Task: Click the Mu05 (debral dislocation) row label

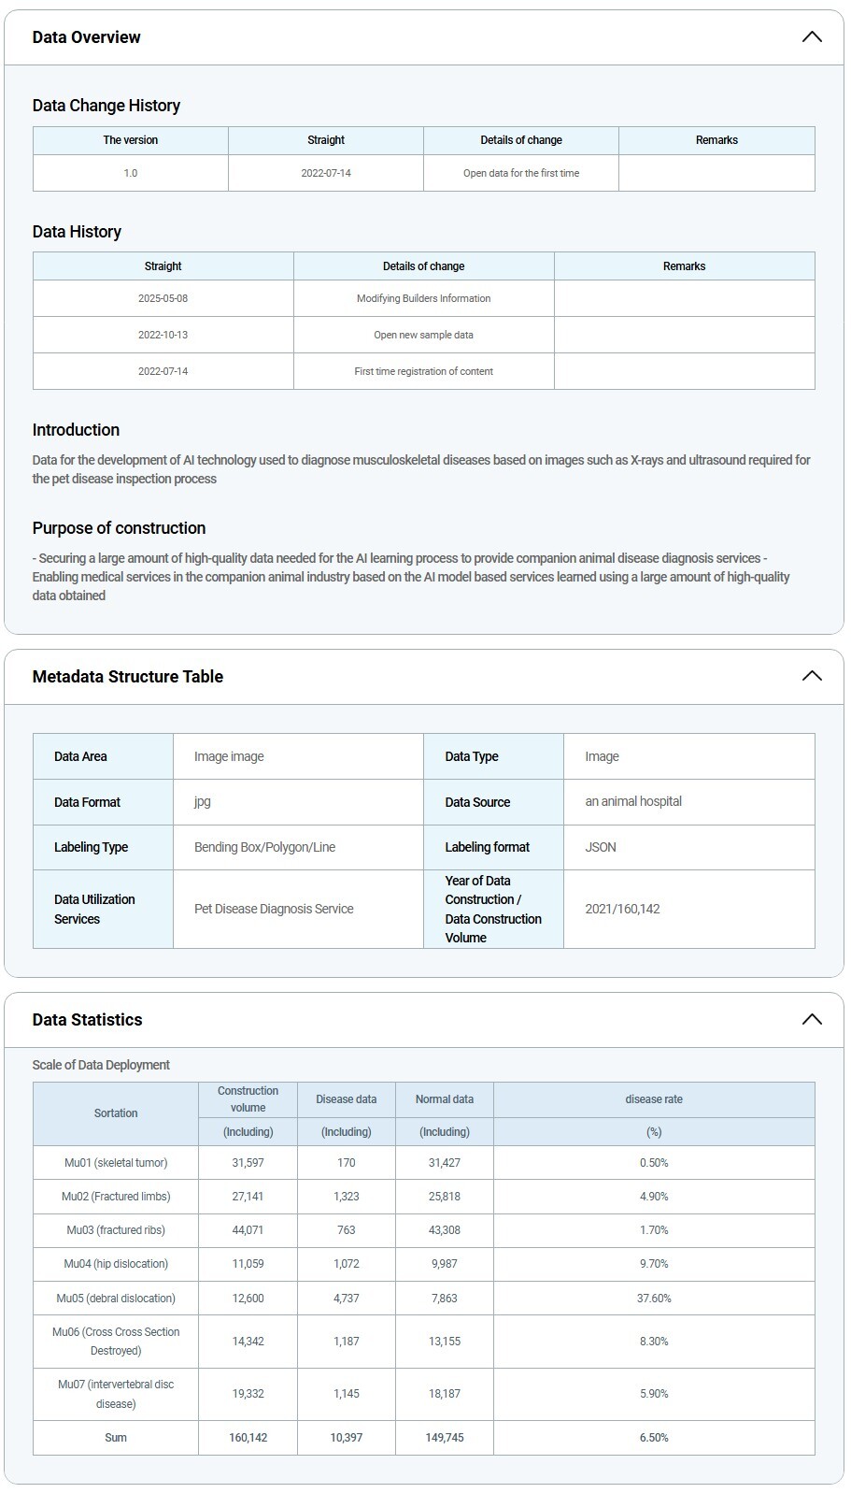Action: [x=116, y=1298]
